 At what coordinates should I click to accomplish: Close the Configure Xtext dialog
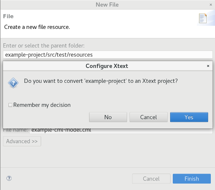pos(208,66)
